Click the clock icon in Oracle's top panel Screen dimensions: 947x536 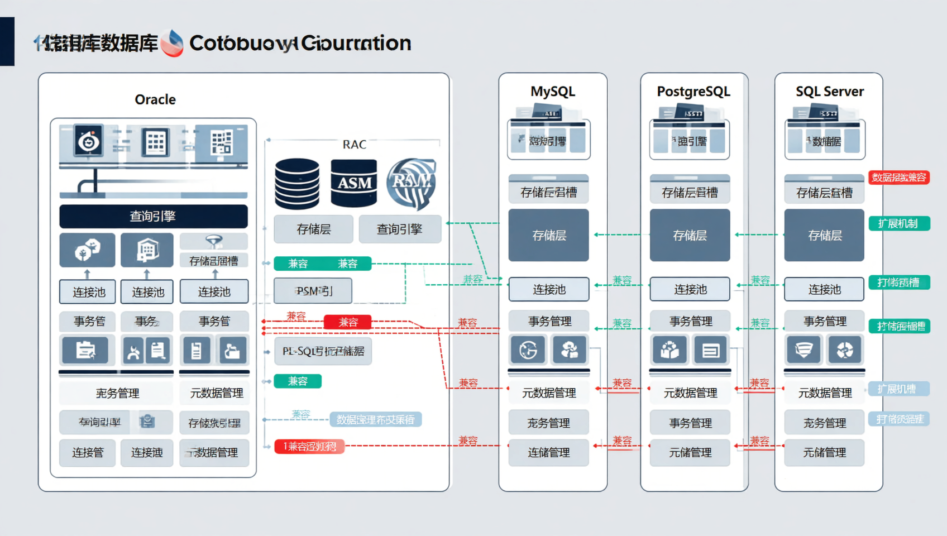[x=89, y=141]
